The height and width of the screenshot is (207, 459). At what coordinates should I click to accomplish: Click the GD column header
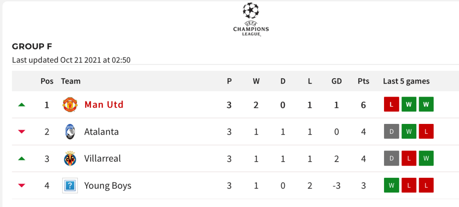336,81
